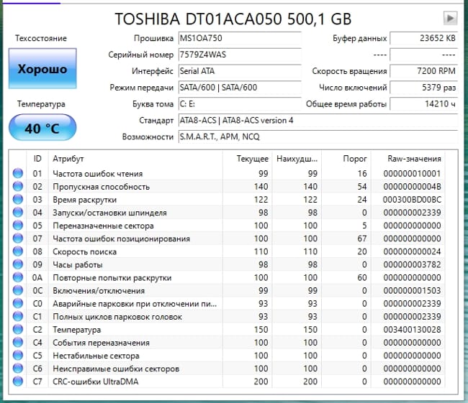The image size is (468, 403).
Task: Click the Общее время работы value 14210 ч
Action: tap(423, 104)
